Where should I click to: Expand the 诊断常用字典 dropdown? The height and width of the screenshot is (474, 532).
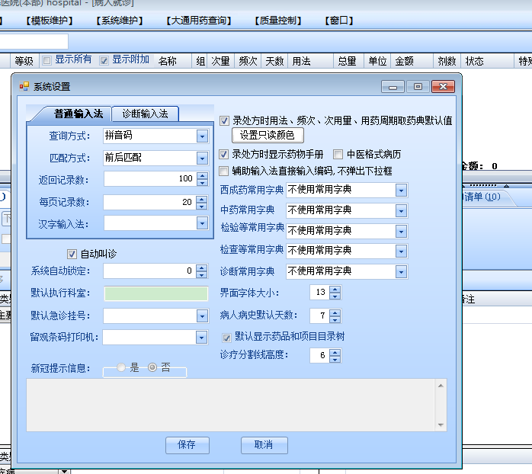pyautogui.click(x=401, y=272)
